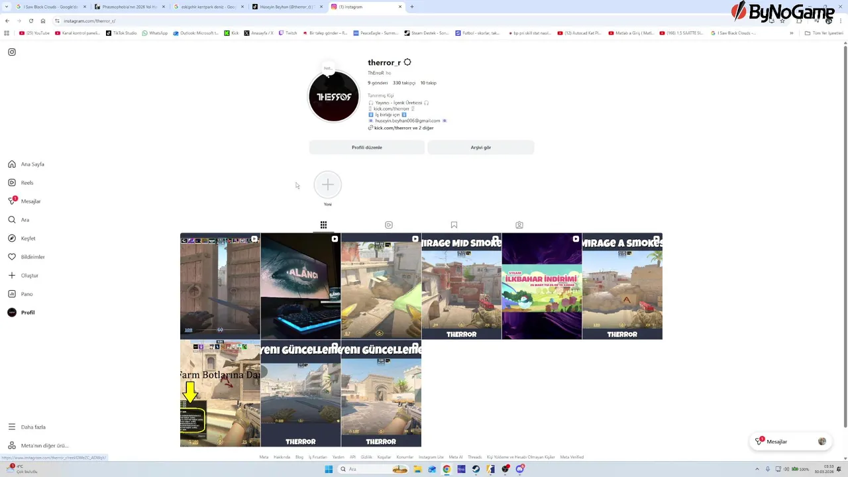Open the MIRAGE A SMOKE post
Screen dimensions: 848x477
coord(622,286)
